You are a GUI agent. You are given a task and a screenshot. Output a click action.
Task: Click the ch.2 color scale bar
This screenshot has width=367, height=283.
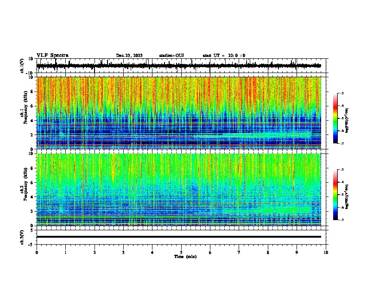click(335, 195)
